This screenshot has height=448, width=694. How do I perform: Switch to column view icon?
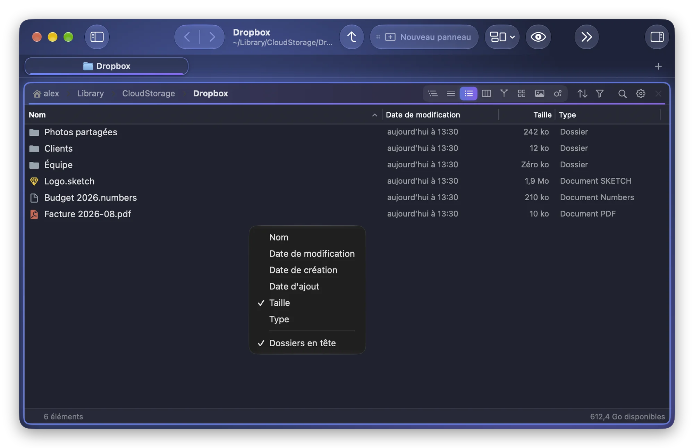[486, 93]
